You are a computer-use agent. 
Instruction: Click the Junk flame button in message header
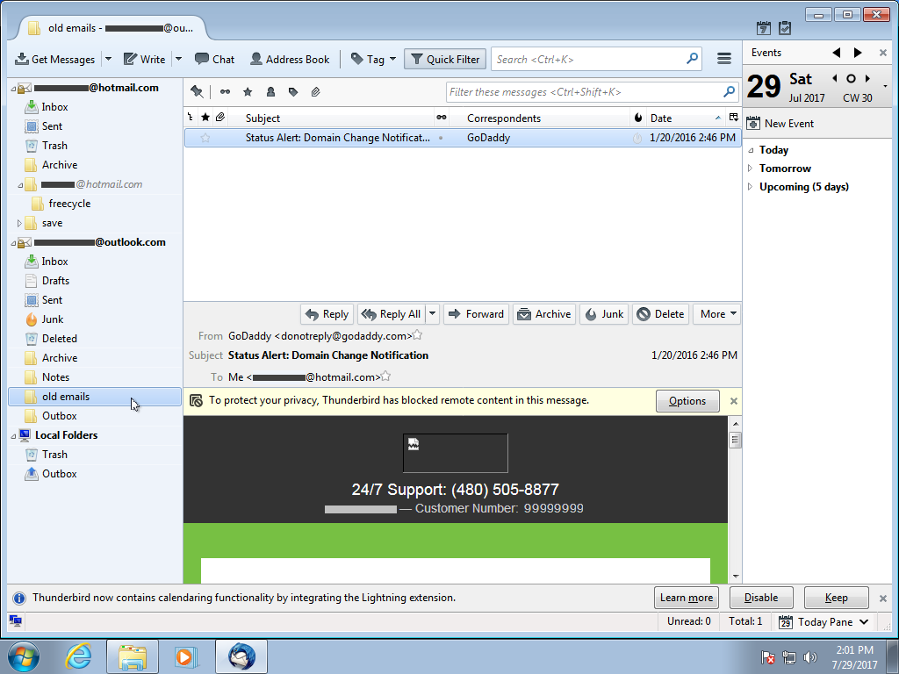point(604,314)
